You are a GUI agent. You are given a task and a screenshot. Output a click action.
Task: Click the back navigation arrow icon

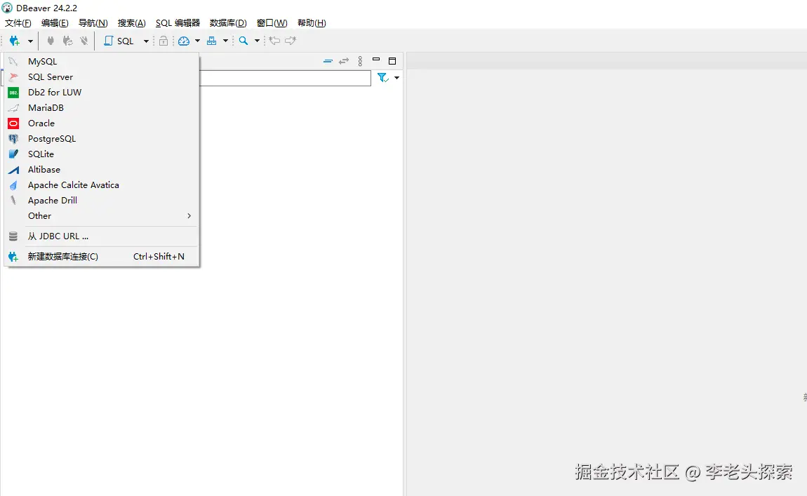[275, 41]
